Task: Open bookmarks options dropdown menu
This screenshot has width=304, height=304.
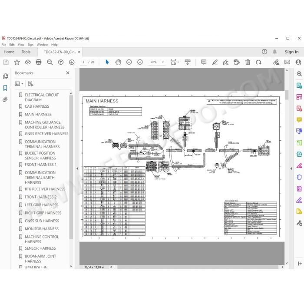Action: 19,83
